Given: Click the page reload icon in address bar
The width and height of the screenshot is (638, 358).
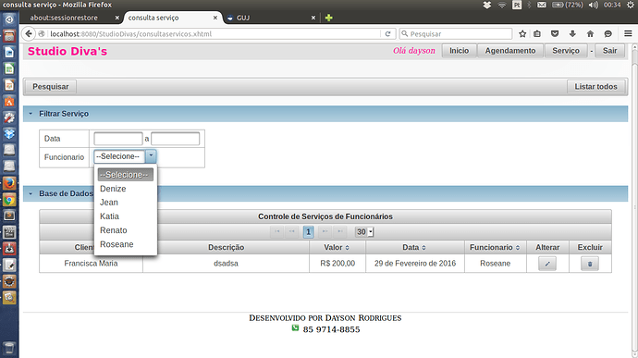Looking at the screenshot, I should (x=387, y=34).
